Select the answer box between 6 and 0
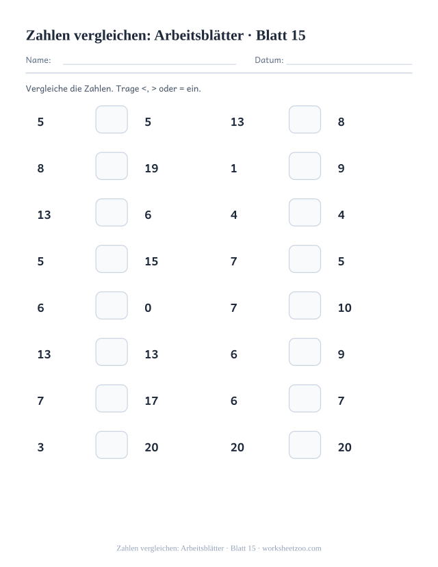Viewport: 438px width, 567px height. (112, 306)
